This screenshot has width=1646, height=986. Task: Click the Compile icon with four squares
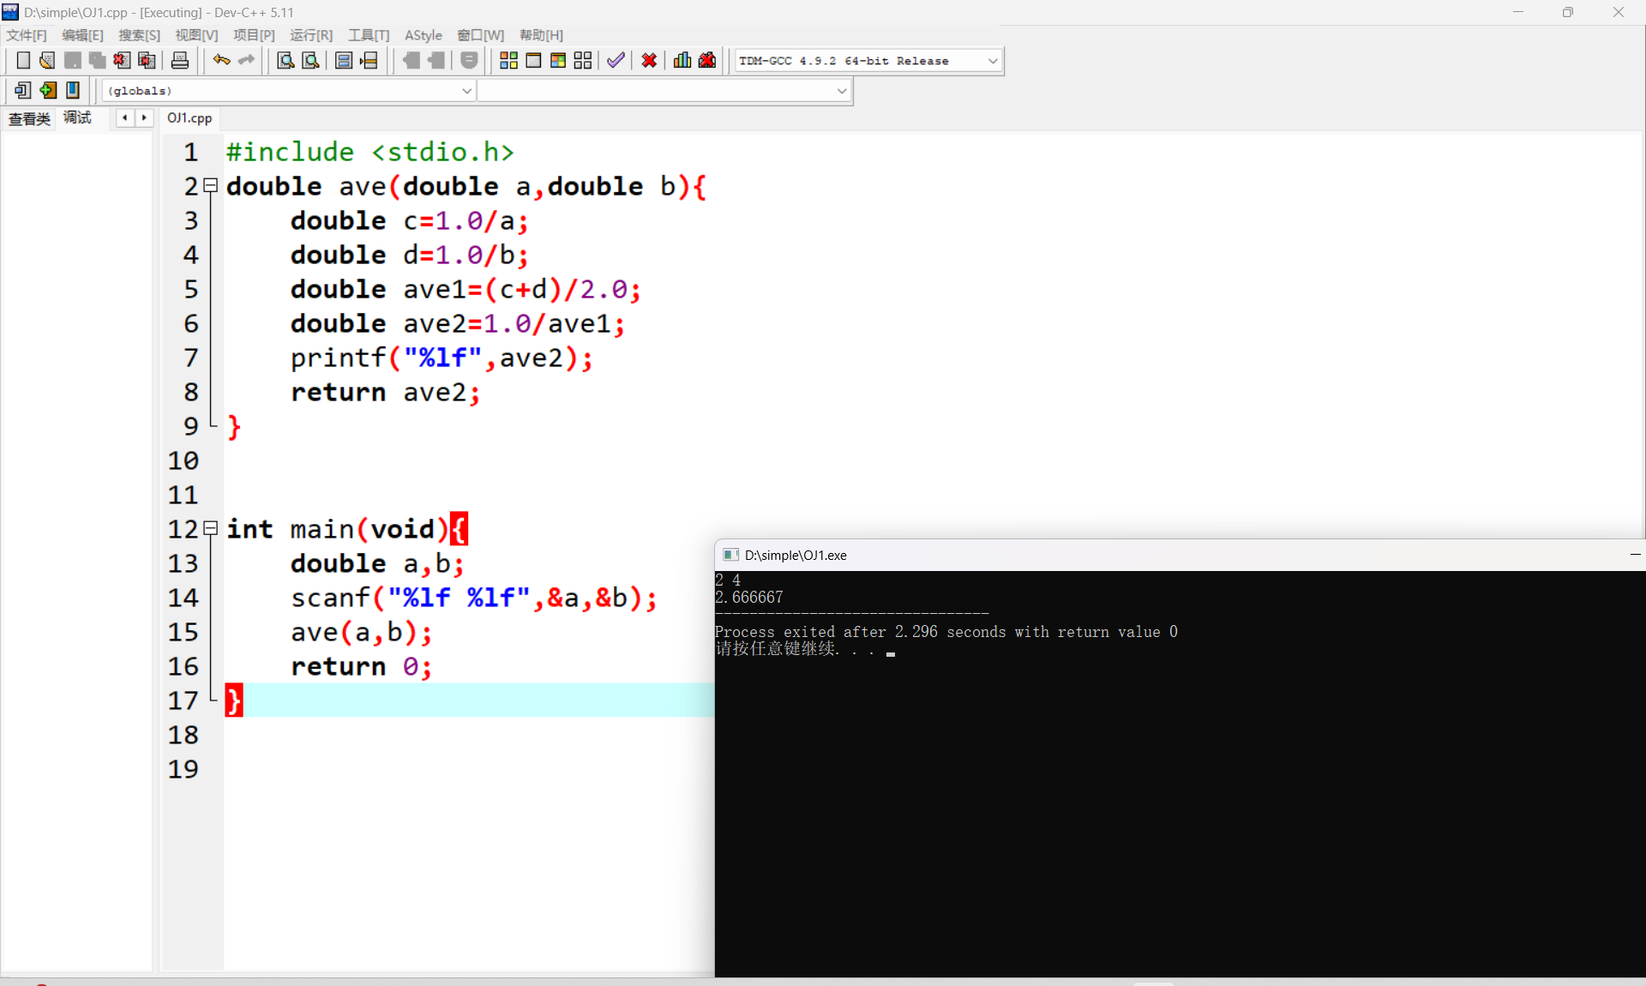[x=508, y=60]
